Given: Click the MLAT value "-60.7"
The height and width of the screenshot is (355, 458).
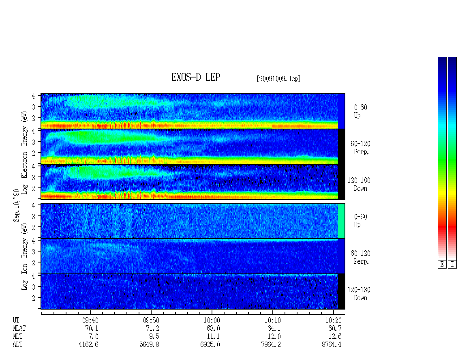Looking at the screenshot, I should 333,328.
